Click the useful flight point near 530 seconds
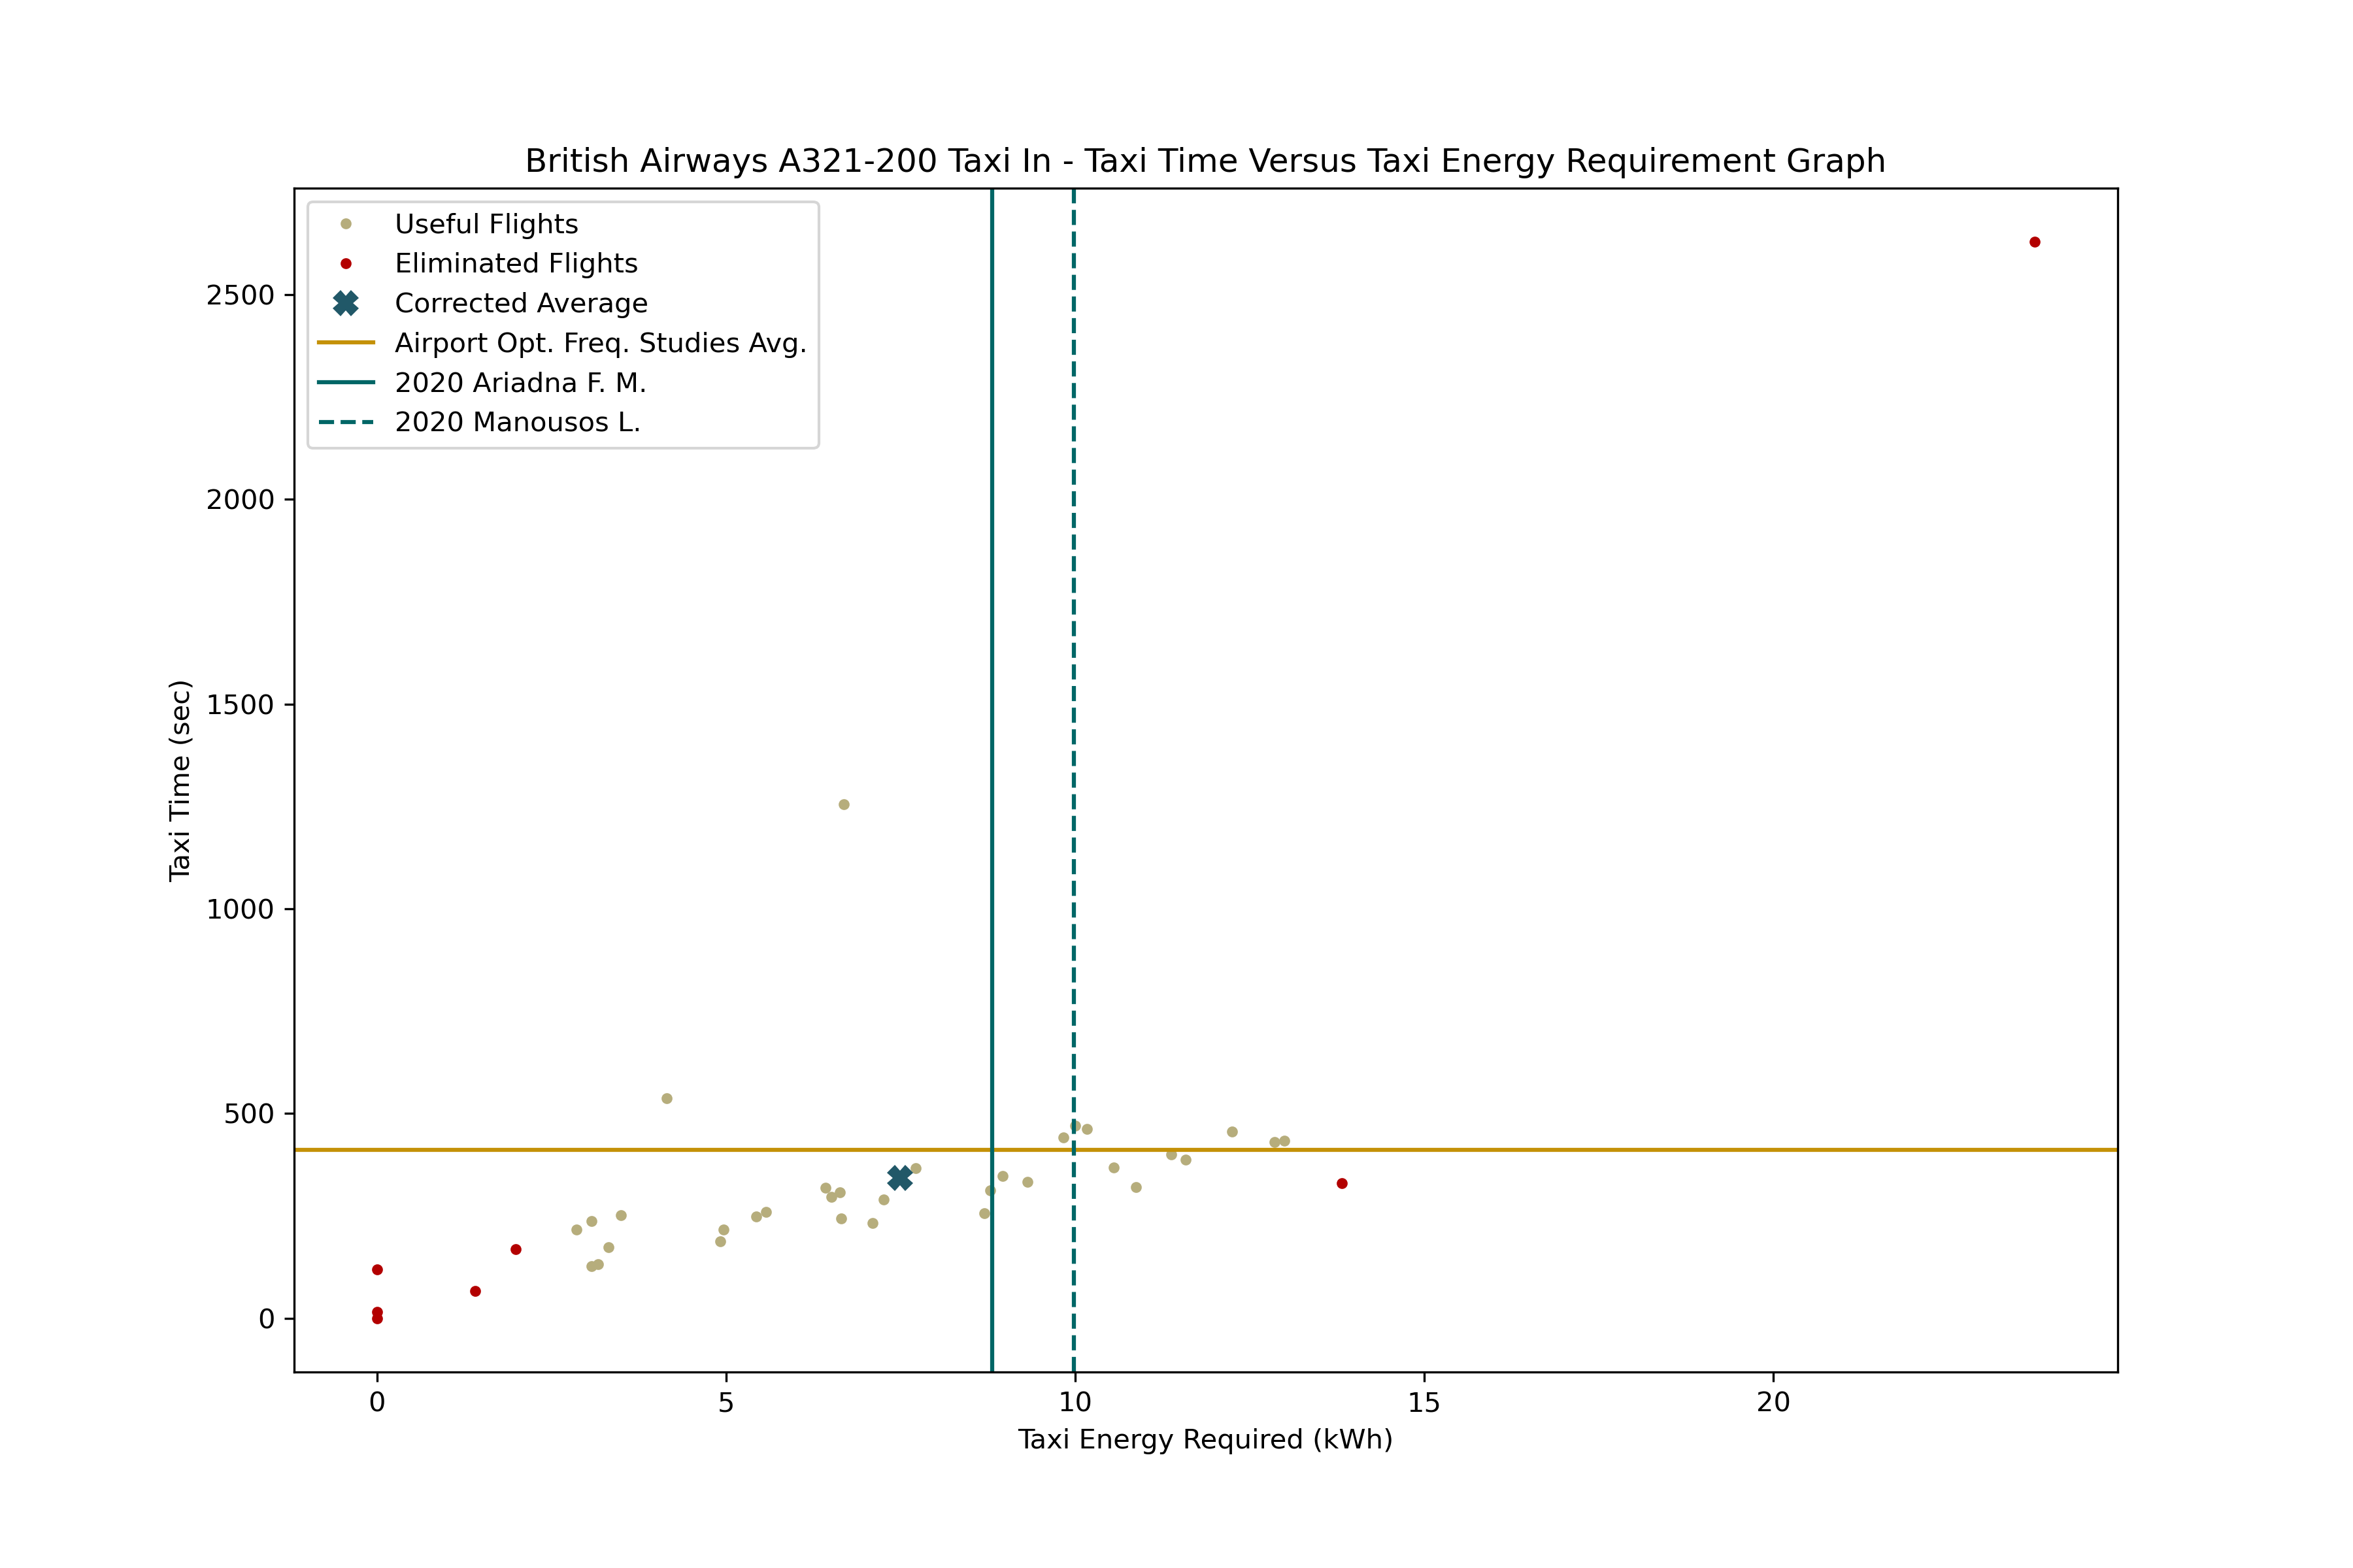 667,1099
